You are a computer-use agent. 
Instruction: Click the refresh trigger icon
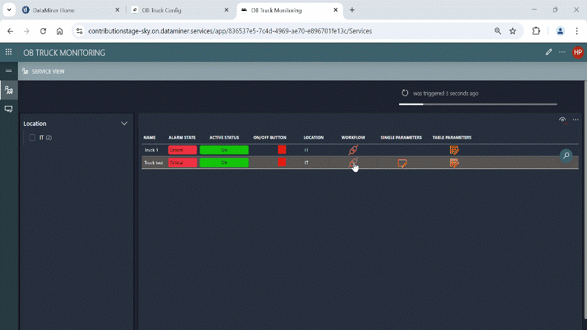coord(405,93)
